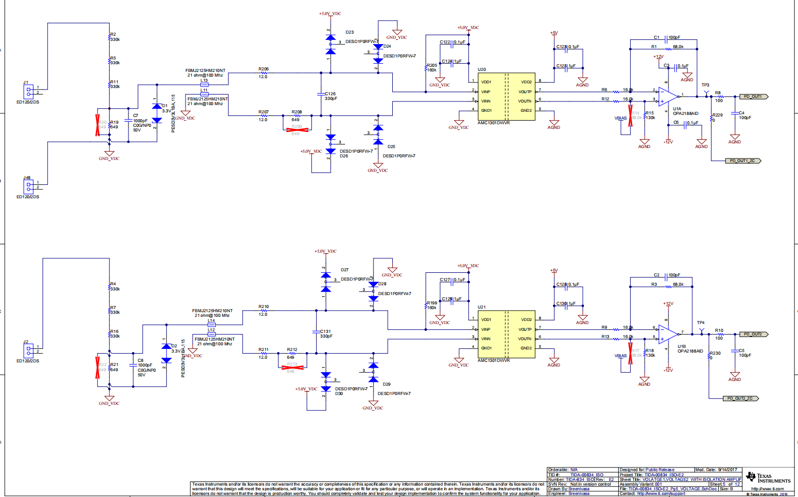Screen dimensions: 798x497
Task: Click the C126 330pF capacitor
Action: 321,94
